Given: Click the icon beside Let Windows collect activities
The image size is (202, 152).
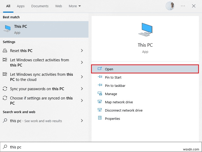Looking at the screenshot, I should point(5,60).
